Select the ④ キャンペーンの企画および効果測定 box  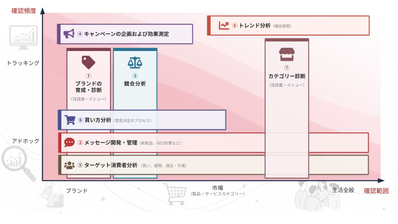(x=125, y=34)
